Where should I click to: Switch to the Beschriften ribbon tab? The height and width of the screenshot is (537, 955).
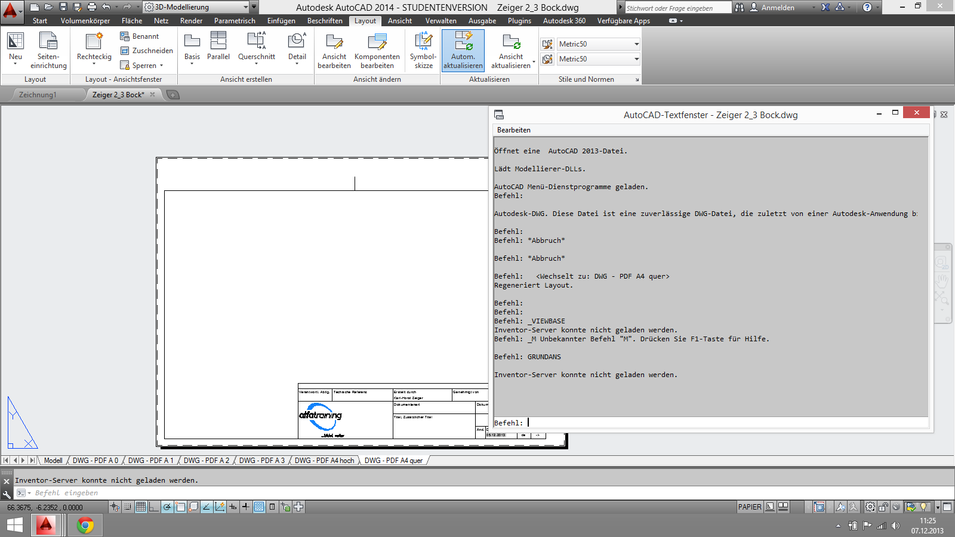[x=325, y=21]
